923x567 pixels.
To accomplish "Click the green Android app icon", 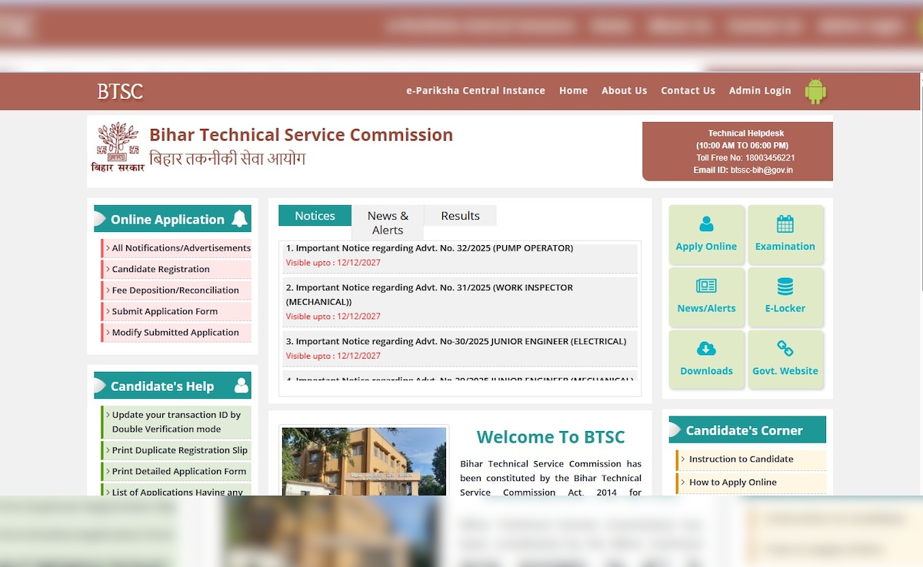I will tap(815, 91).
